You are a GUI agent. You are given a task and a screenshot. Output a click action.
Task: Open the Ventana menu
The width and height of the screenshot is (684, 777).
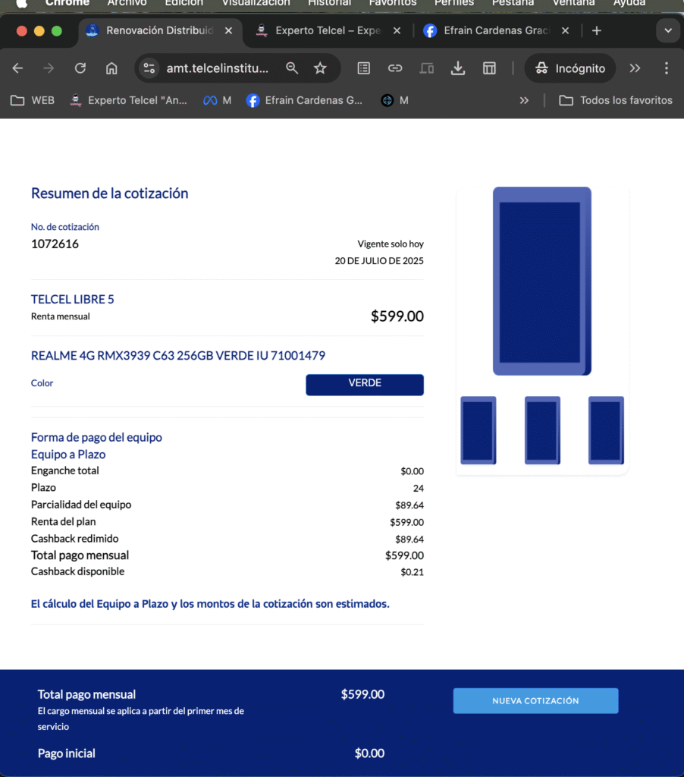[x=573, y=3]
